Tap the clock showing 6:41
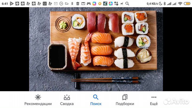This screenshot has height=108, width=192. (x=5, y=4)
